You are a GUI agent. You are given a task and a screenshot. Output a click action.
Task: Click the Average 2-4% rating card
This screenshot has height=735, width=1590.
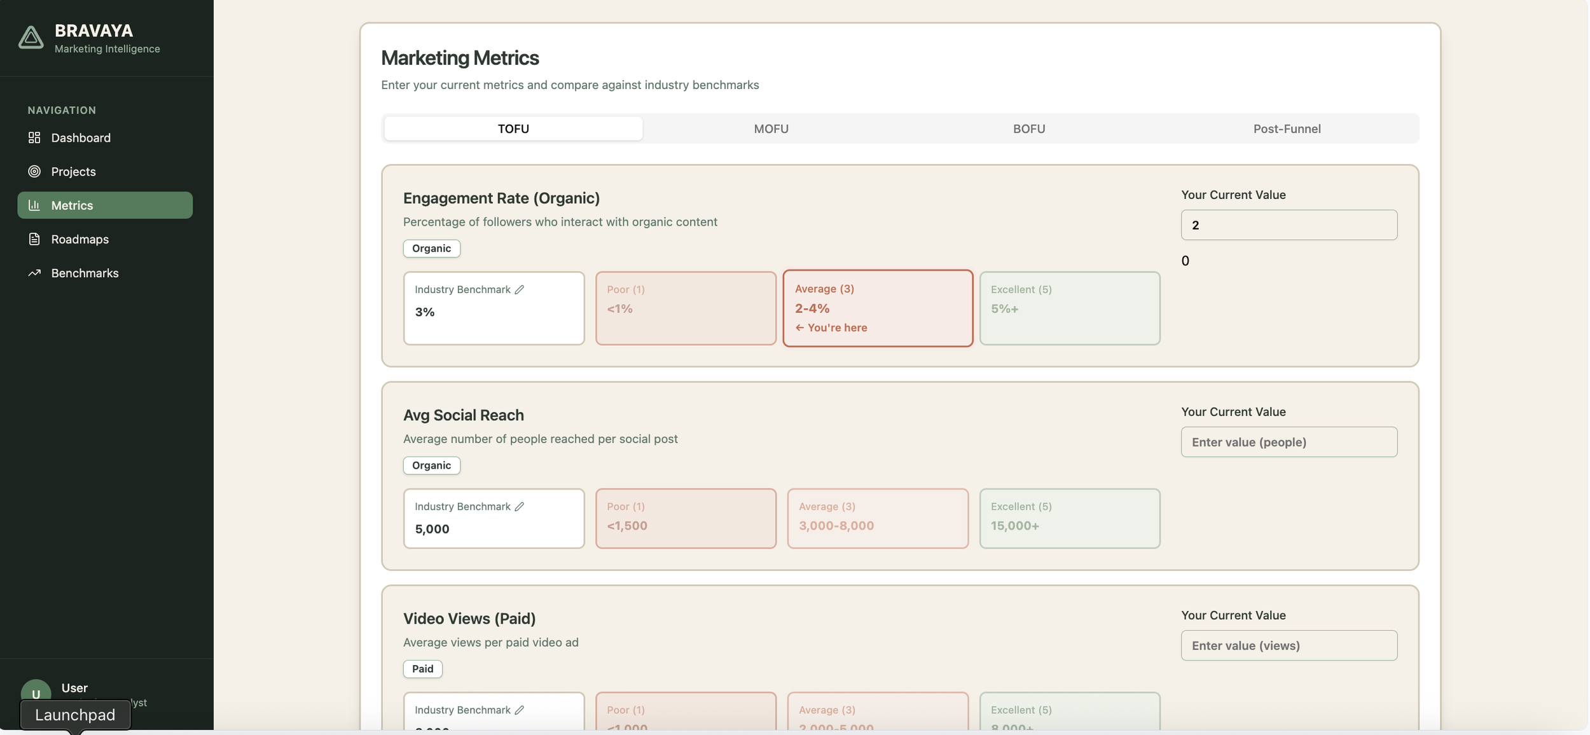pyautogui.click(x=877, y=308)
